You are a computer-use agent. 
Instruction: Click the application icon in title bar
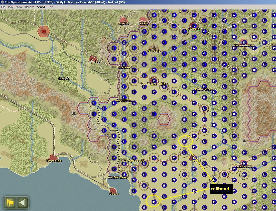[x=2, y=2]
